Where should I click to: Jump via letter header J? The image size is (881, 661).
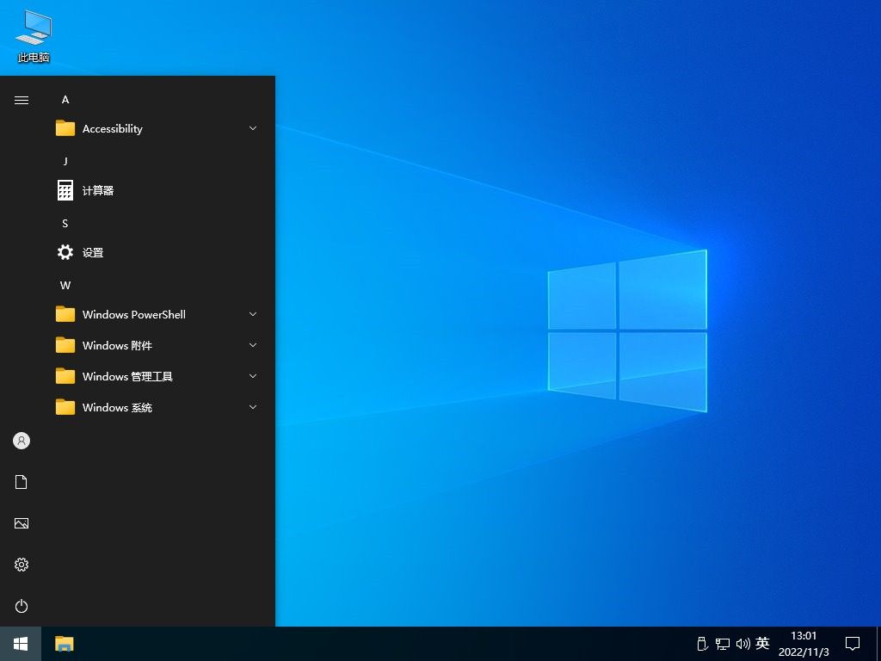click(x=65, y=161)
